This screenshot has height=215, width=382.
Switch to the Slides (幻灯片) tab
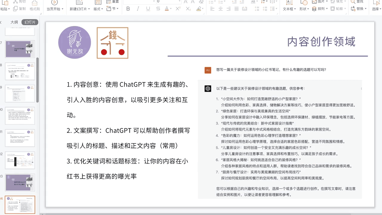[x=30, y=22]
